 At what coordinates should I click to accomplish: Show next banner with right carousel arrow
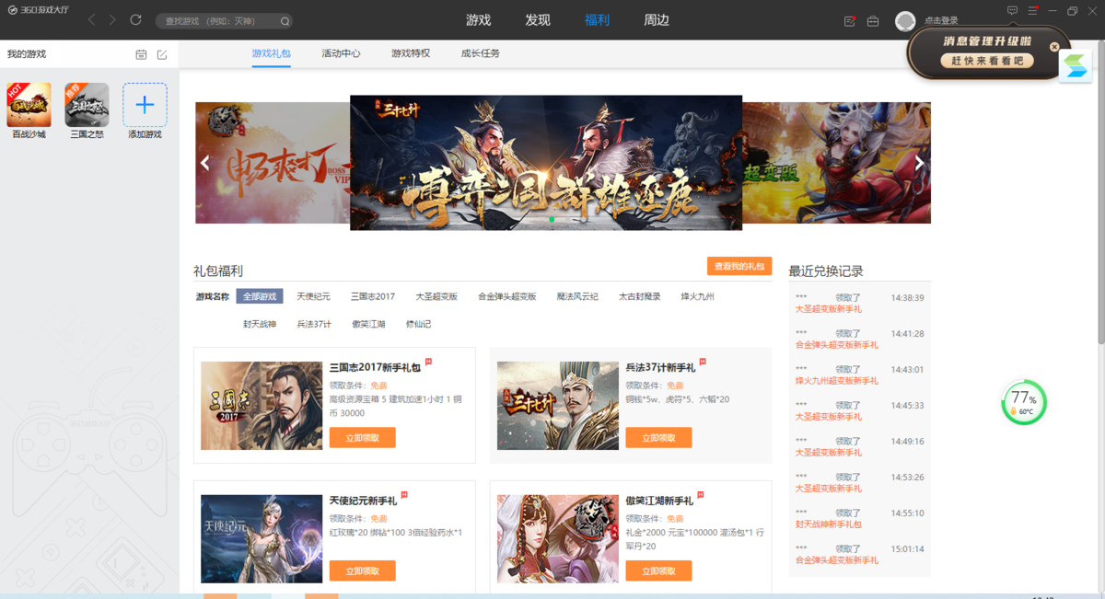[919, 163]
